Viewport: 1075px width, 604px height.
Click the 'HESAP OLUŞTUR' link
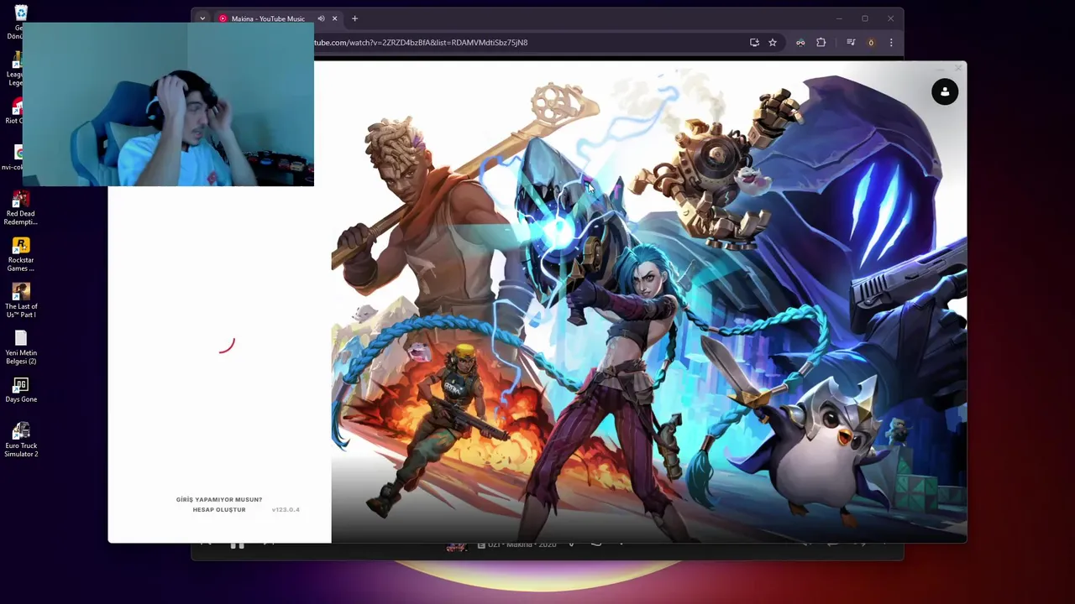coord(219,509)
